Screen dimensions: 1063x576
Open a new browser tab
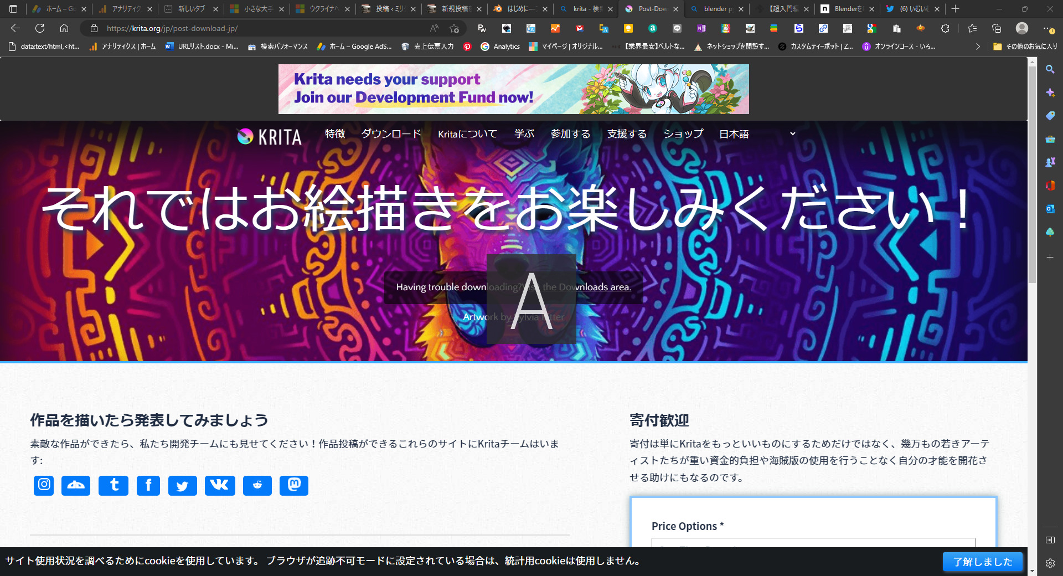coord(955,9)
